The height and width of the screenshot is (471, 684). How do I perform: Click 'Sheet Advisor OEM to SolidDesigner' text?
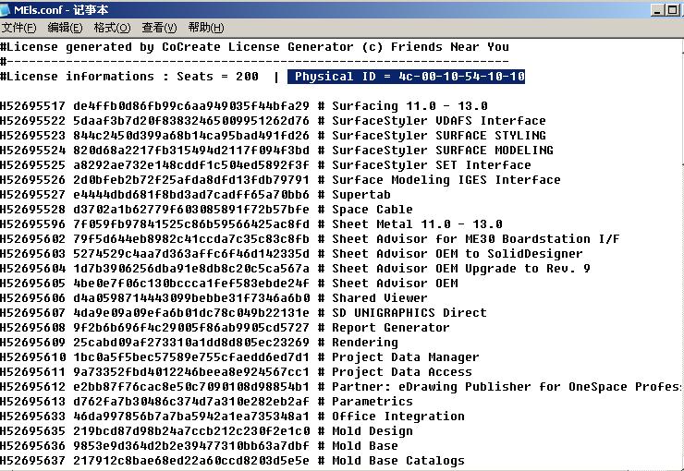[458, 254]
